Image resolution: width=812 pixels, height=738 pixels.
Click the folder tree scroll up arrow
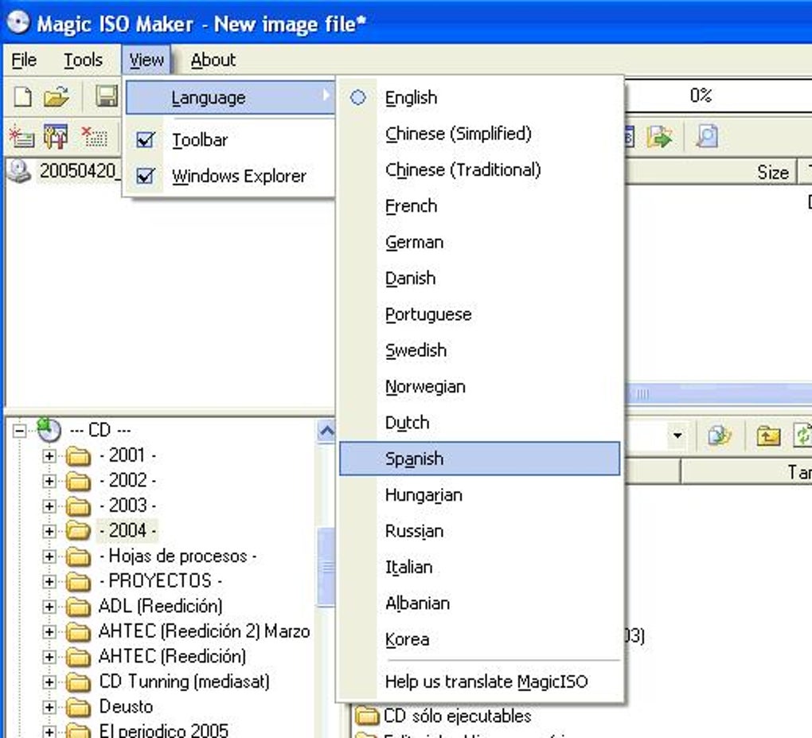(326, 431)
